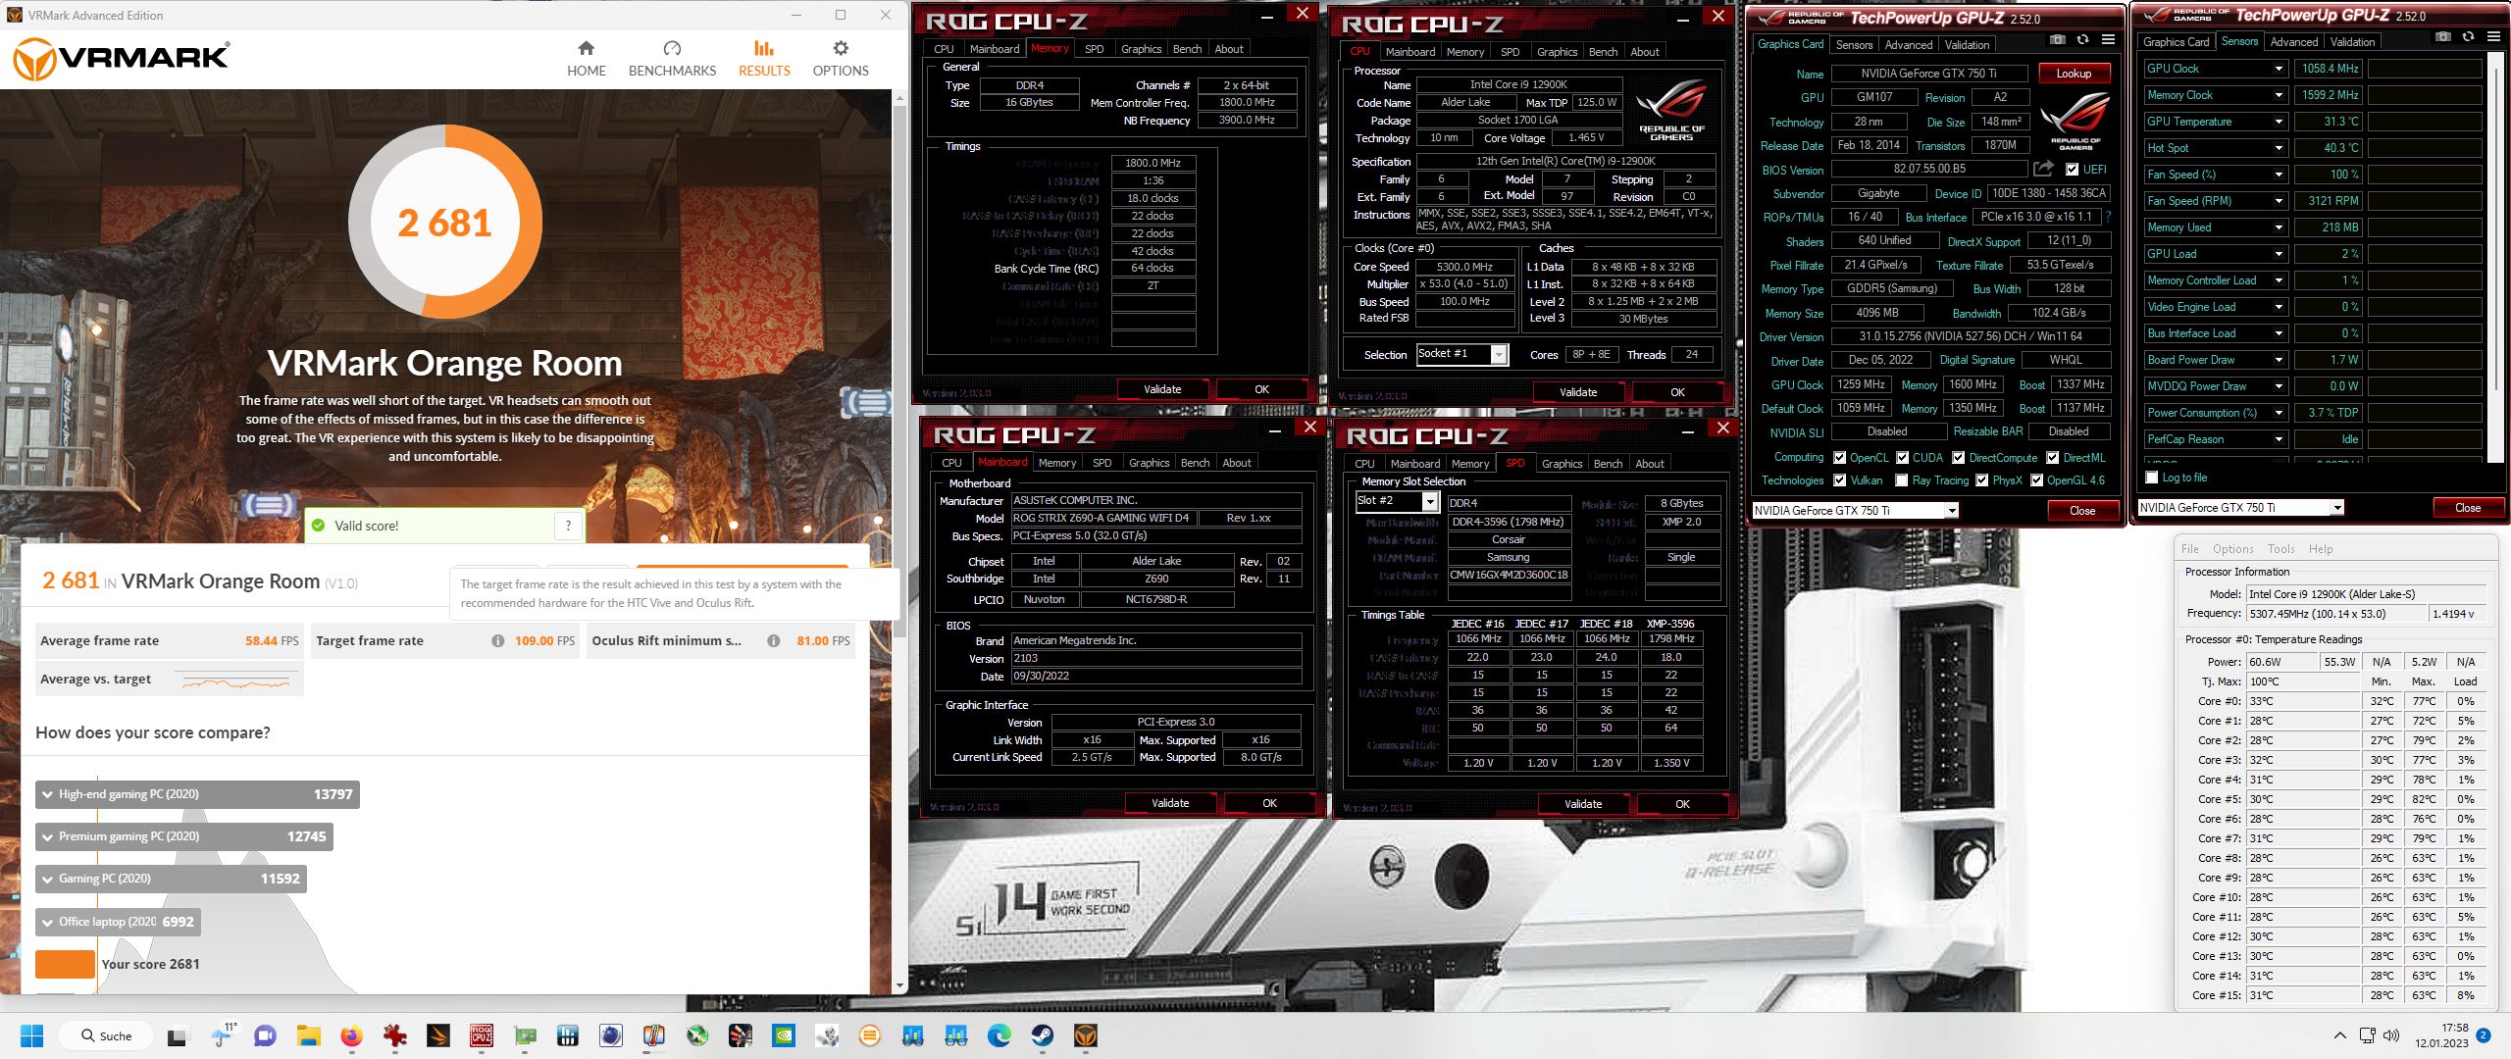Viewport: 2511px width, 1059px height.
Task: Launch Steam from the taskbar
Action: click(x=1042, y=1035)
